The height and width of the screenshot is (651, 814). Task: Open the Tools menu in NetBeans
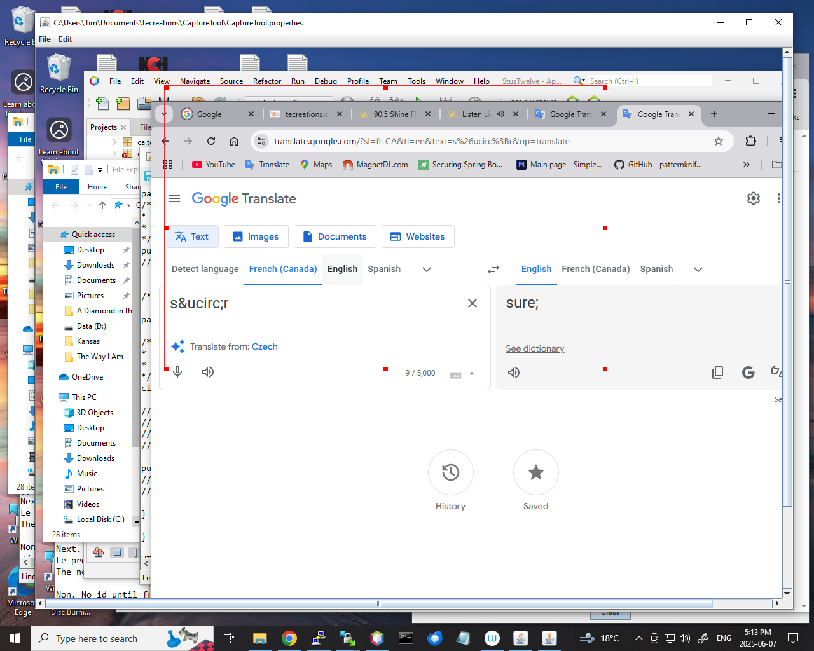[x=417, y=81]
